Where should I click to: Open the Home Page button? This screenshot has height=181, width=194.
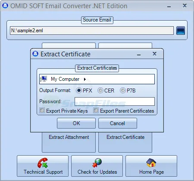(151, 166)
